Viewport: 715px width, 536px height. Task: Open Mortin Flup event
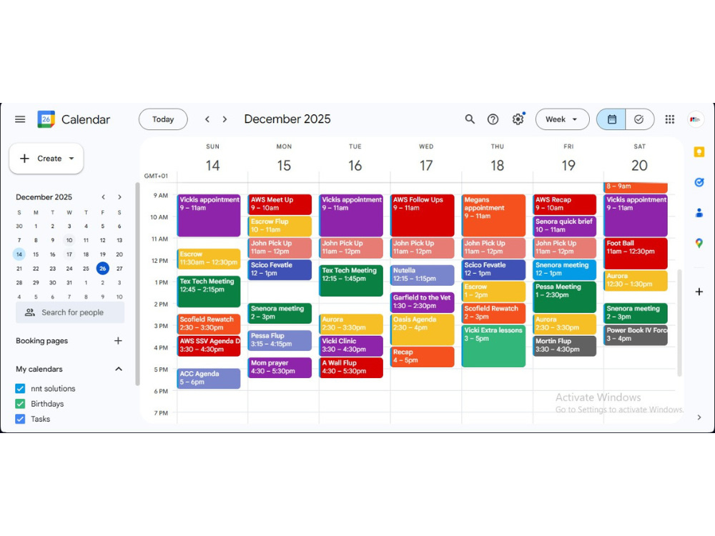564,345
